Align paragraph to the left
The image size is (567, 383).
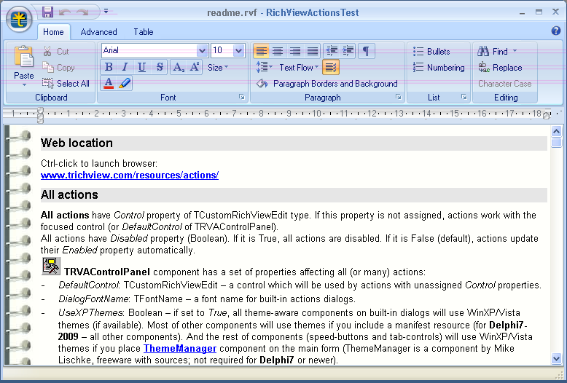tap(261, 51)
